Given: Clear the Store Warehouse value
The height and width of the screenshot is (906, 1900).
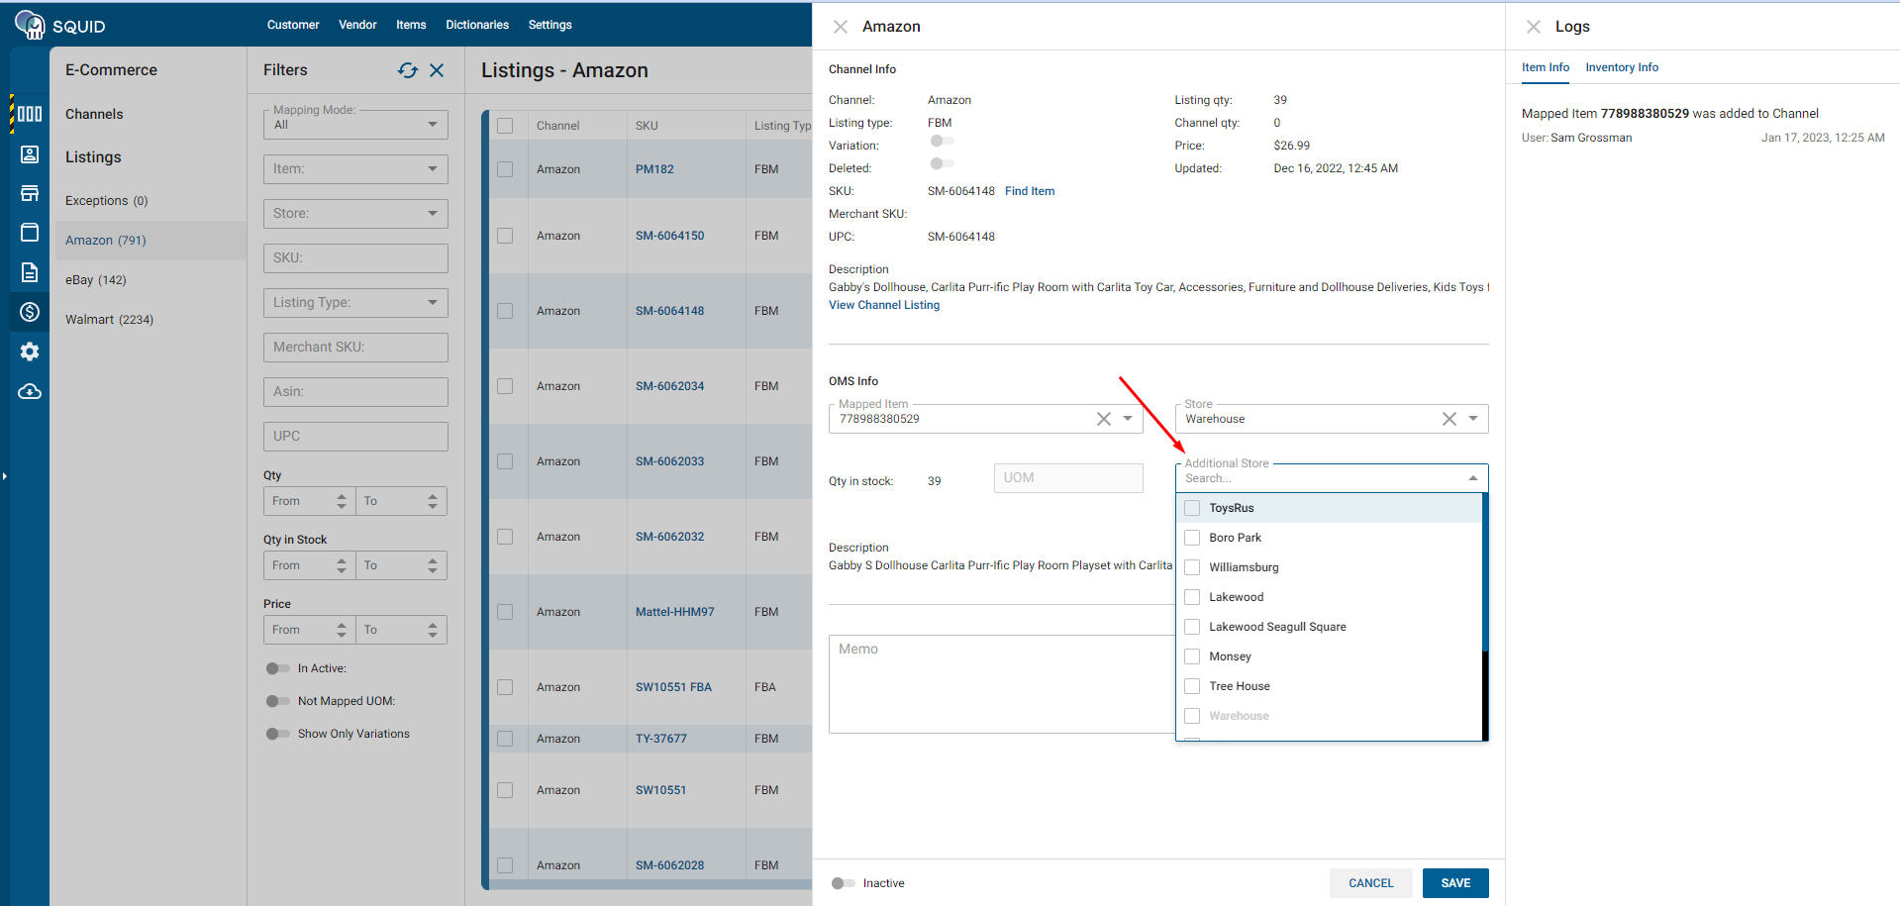Looking at the screenshot, I should coord(1450,419).
